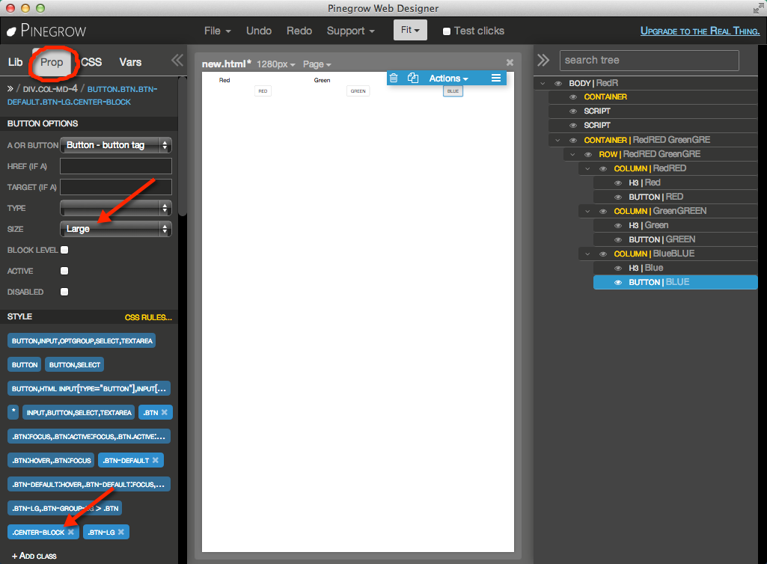Switch to the Lib tab
The height and width of the screenshot is (564, 767).
coord(15,62)
